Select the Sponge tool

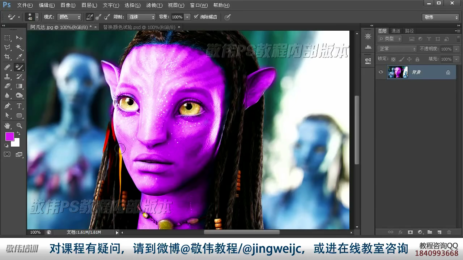[19, 95]
